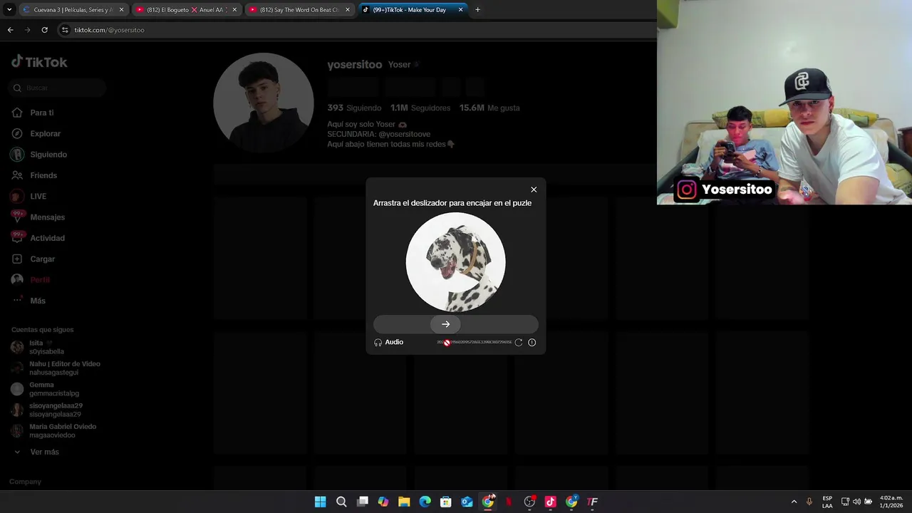Open the clock and date panel
912x513 pixels.
pos(891,502)
